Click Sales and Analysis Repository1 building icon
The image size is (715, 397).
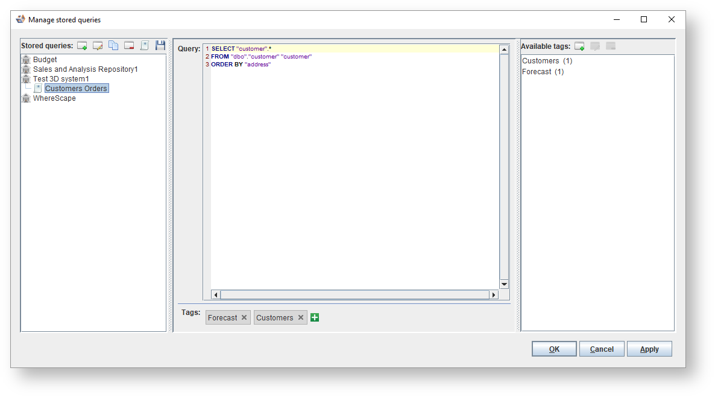[x=26, y=69]
